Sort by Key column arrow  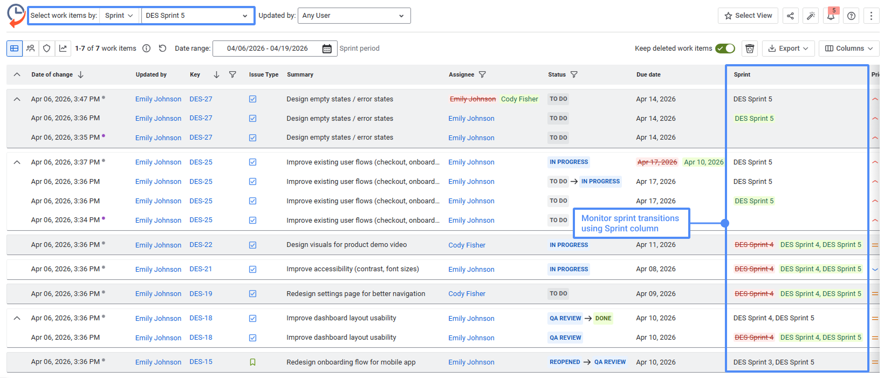(x=216, y=75)
